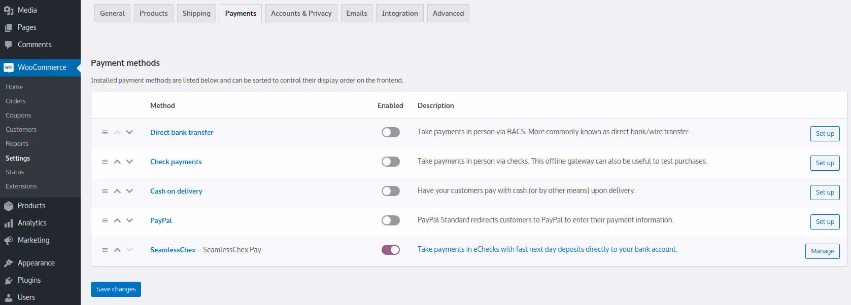
Task: Enable the PayPal toggle
Action: pyautogui.click(x=391, y=220)
